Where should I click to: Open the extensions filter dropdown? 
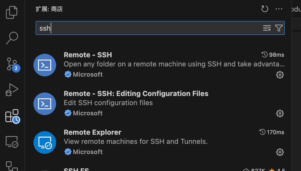[x=279, y=28]
